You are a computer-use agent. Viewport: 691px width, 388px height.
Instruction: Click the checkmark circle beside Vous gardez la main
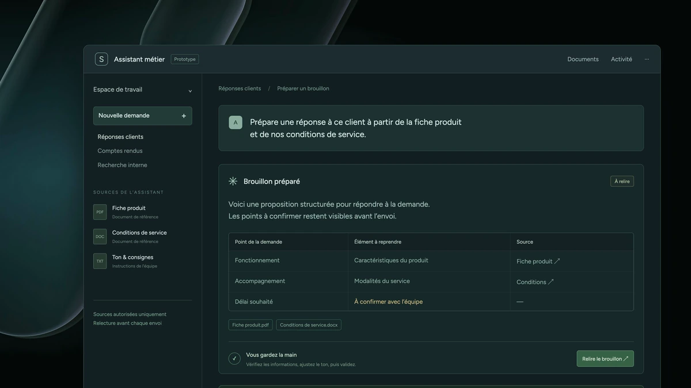pyautogui.click(x=234, y=359)
